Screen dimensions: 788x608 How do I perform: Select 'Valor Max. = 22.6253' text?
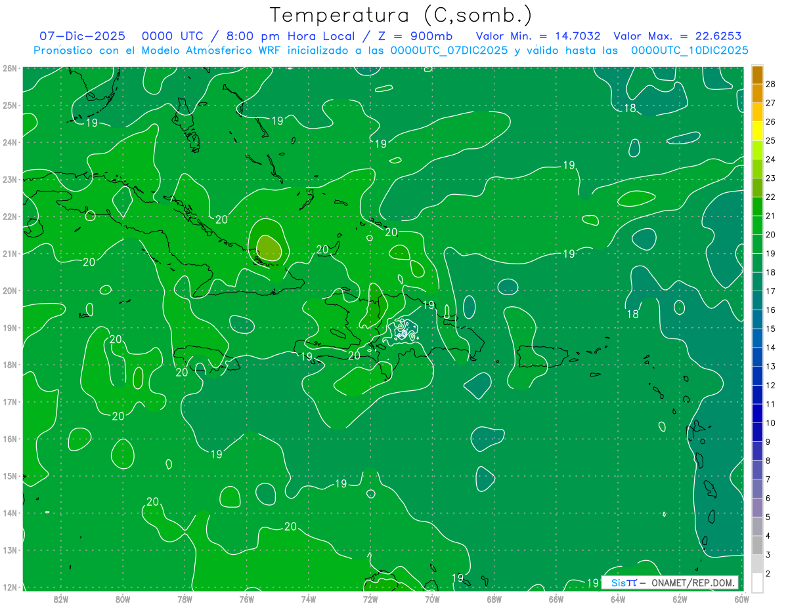(678, 36)
